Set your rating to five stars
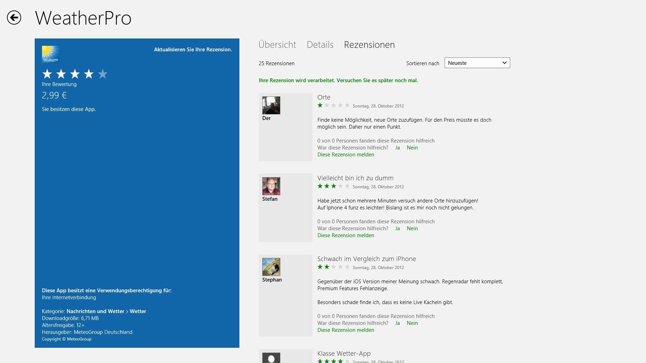Viewport: 646px width, 363px height. tap(103, 74)
